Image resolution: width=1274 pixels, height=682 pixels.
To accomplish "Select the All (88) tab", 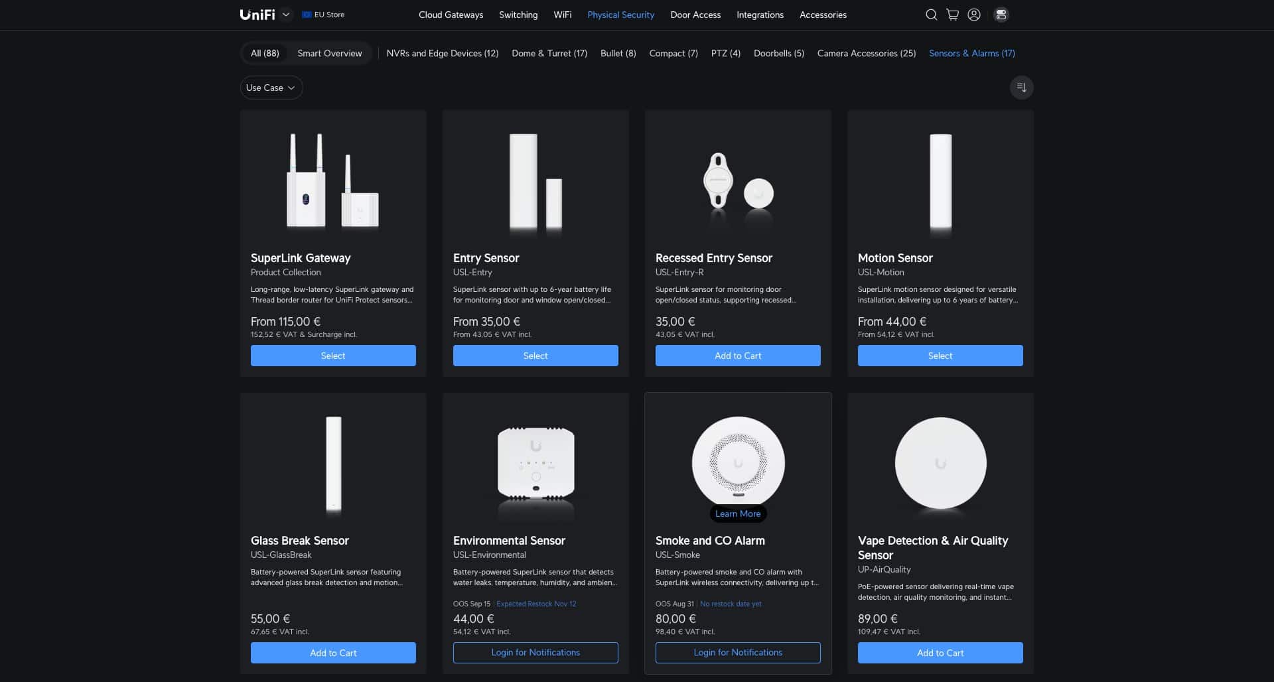I will point(265,53).
